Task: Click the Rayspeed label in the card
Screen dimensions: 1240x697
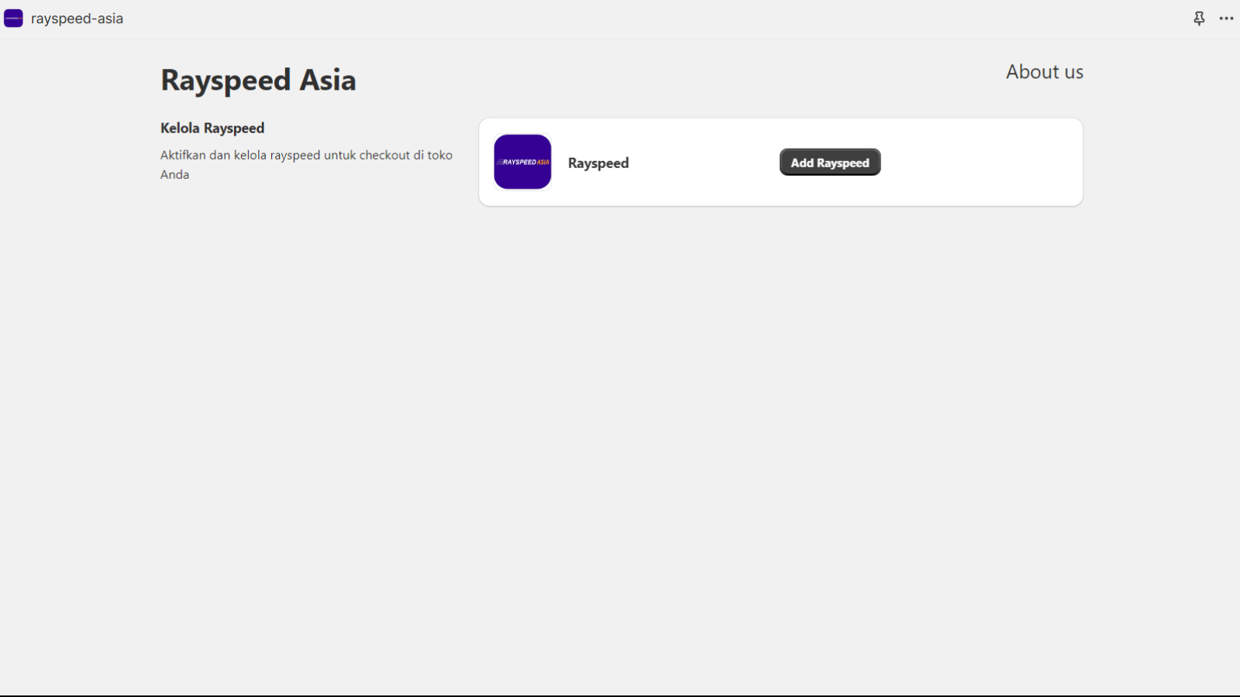Action: tap(598, 163)
